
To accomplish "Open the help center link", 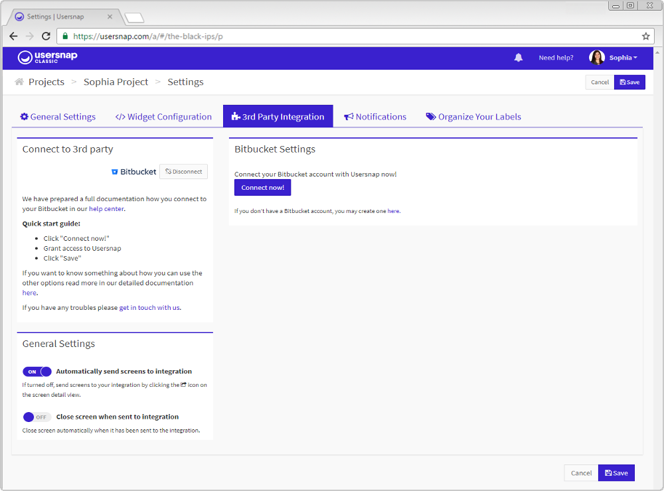I will pyautogui.click(x=106, y=208).
